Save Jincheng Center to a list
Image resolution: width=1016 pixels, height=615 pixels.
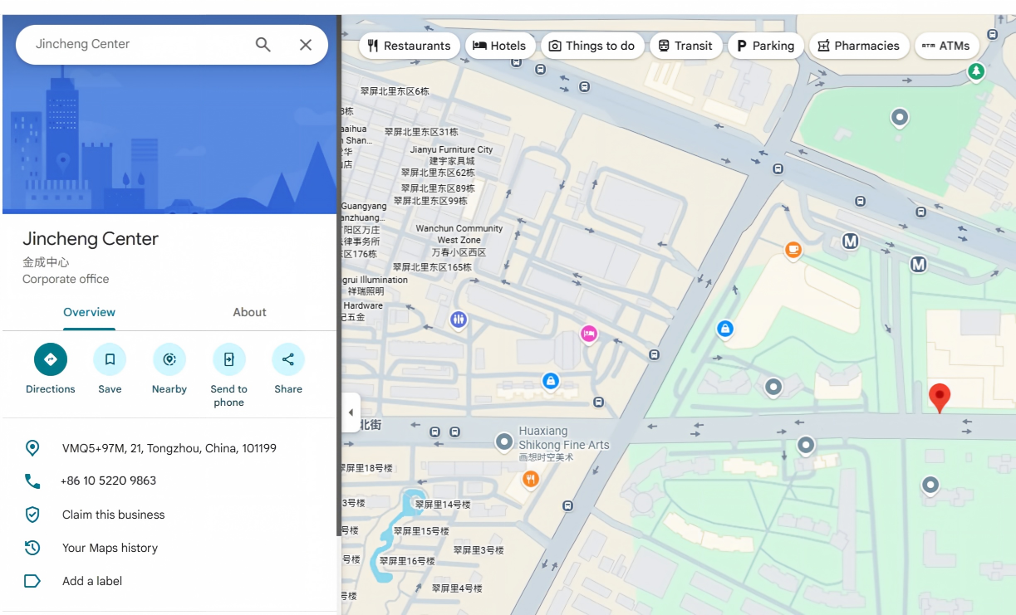click(x=110, y=359)
